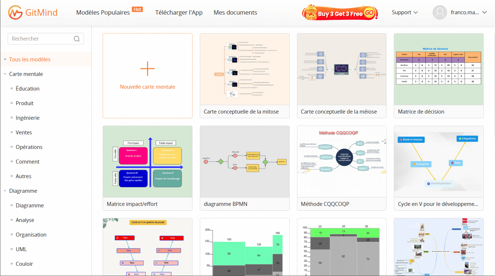The width and height of the screenshot is (495, 276).
Task: Click the Buy 3 Get 3 Free banner
Action: (340, 13)
